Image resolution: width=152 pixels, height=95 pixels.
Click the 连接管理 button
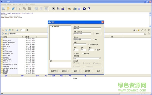click(x=87, y=71)
